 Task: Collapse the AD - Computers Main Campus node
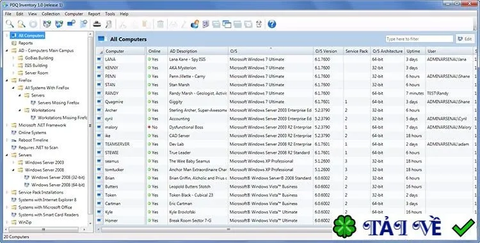[x=7, y=51]
